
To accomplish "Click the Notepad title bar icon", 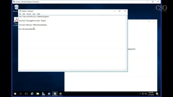I will tap(20, 11).
